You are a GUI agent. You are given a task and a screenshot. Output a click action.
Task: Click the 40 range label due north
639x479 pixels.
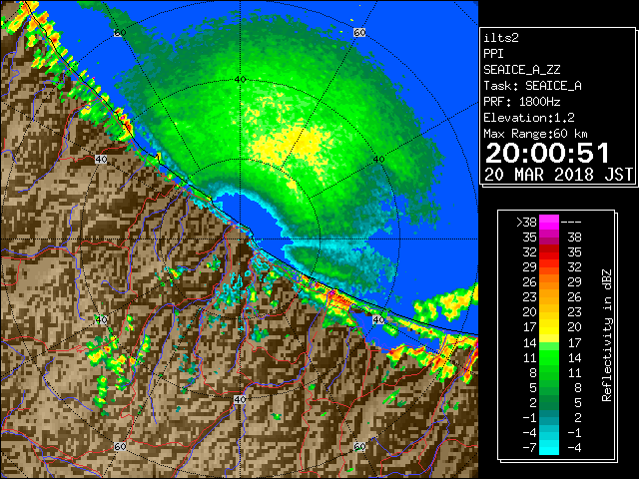tap(240, 80)
